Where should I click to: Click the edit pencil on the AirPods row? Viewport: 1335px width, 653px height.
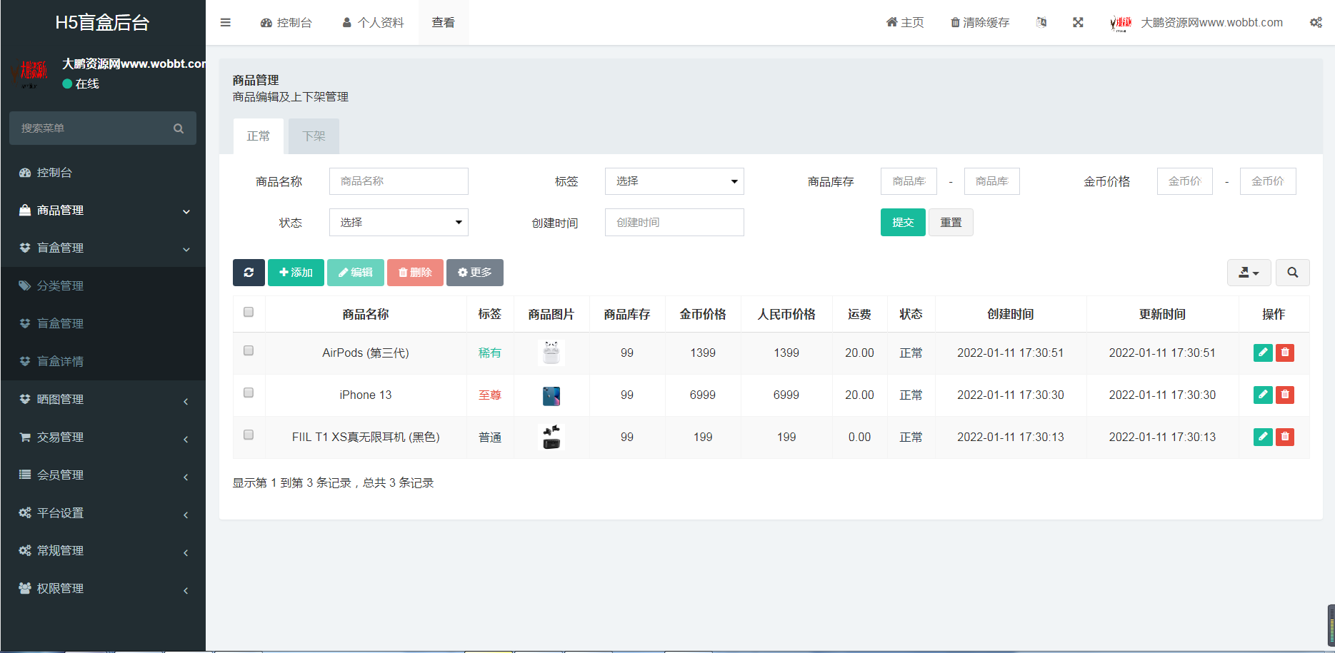[x=1262, y=353]
